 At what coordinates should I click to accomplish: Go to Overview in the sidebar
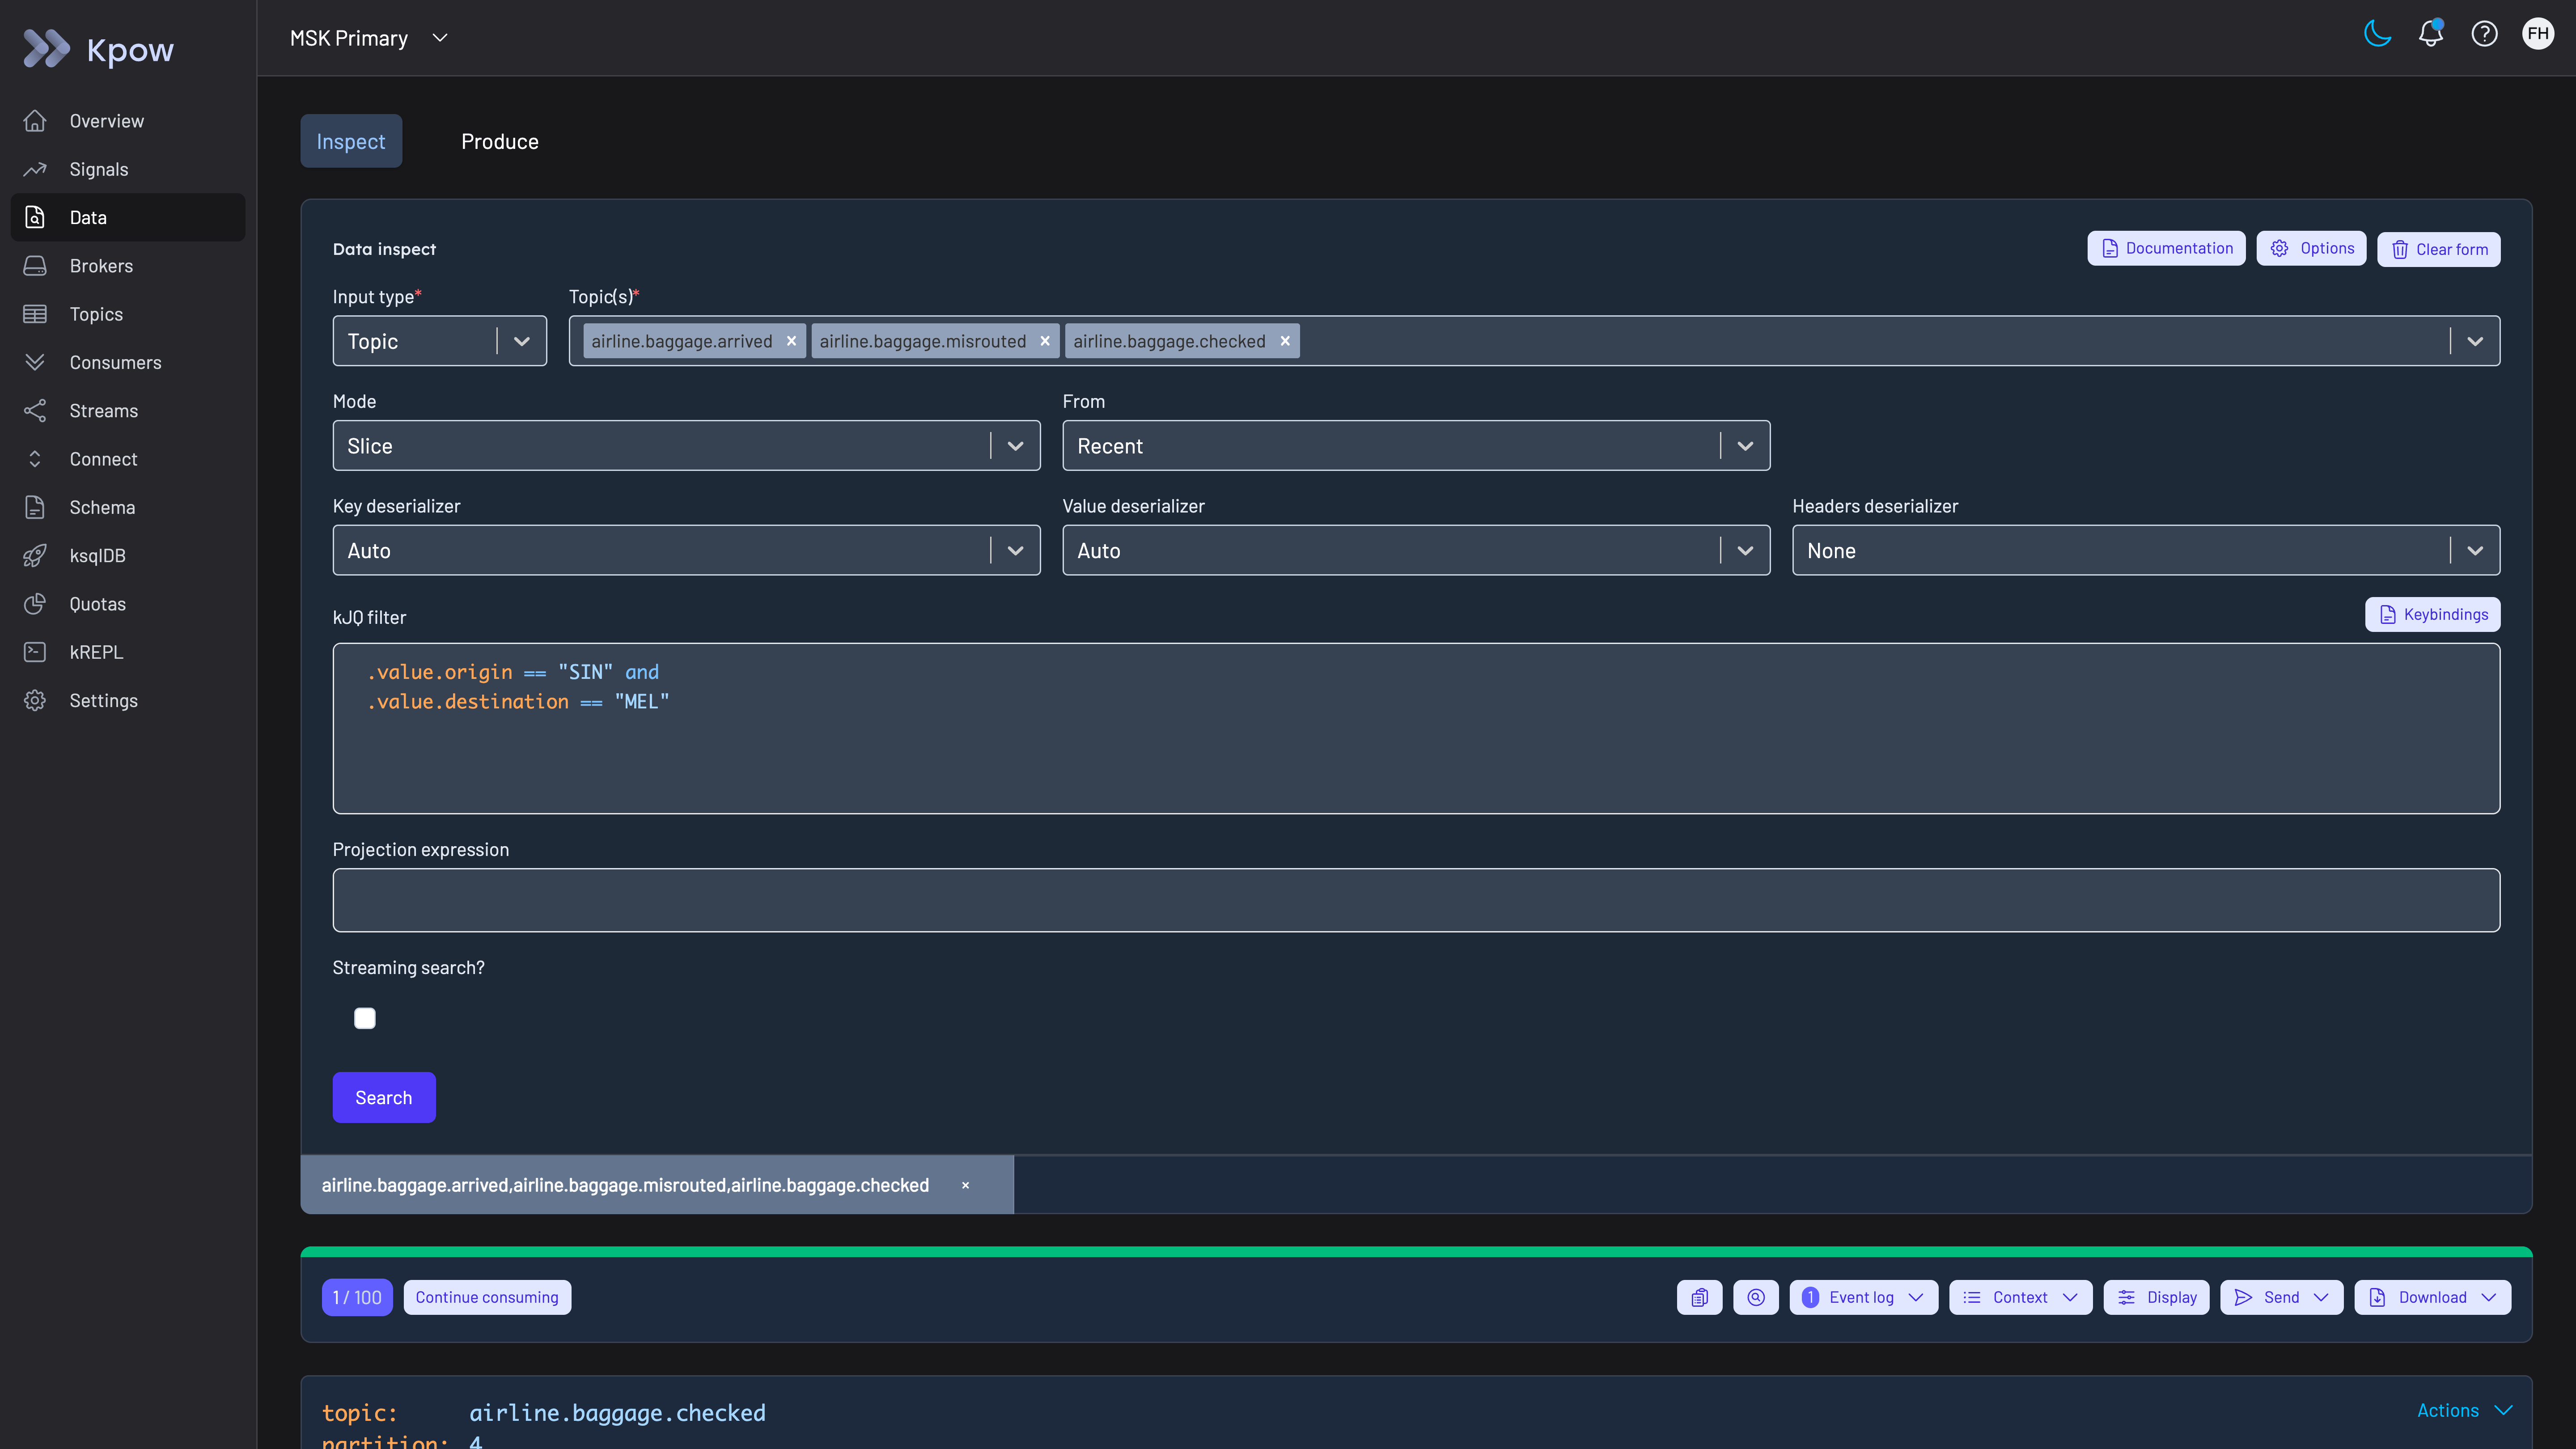[128, 121]
